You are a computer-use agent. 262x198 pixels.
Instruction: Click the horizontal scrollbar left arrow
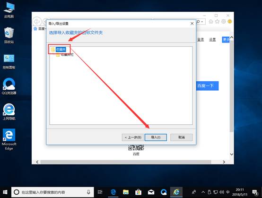click(37, 162)
